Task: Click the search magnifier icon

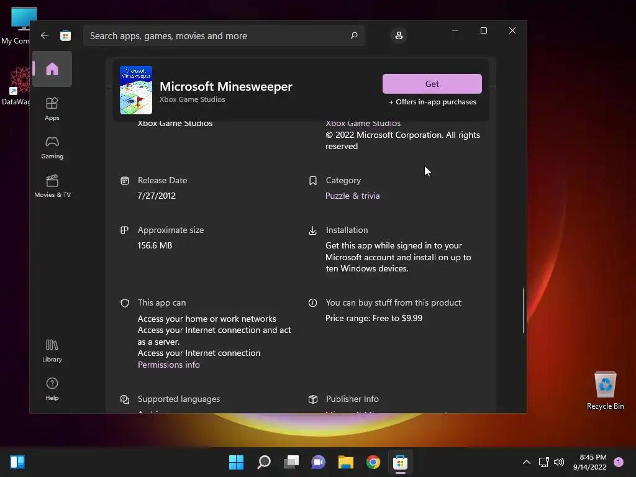Action: (x=353, y=35)
